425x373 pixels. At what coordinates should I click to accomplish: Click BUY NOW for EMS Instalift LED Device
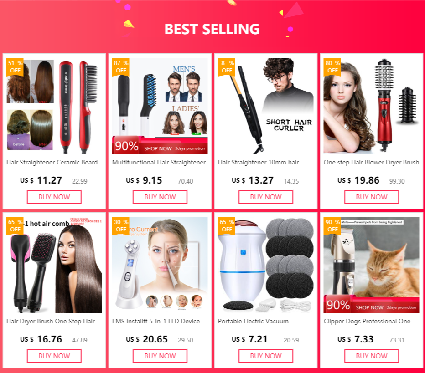(160, 356)
